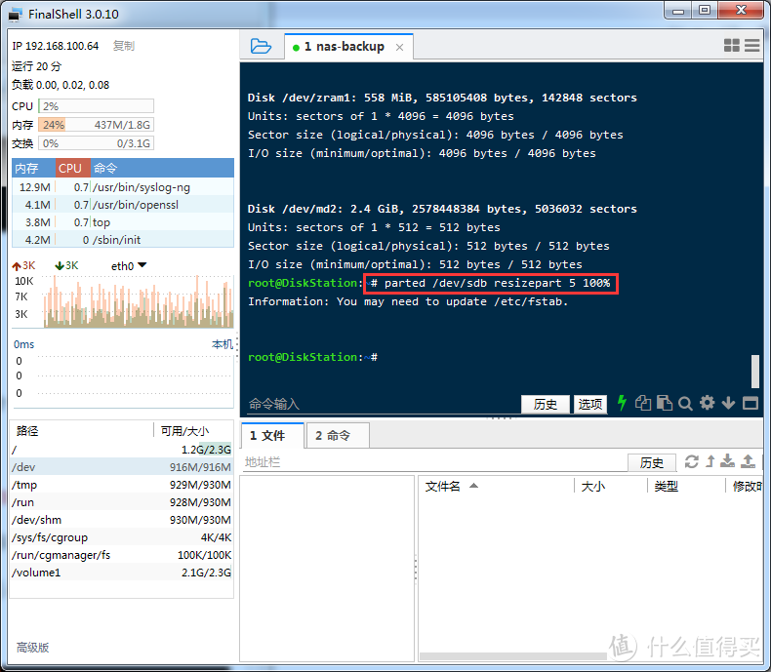This screenshot has height=672, width=771.
Task: Click the terminal vertical scrollbar thumb
Action: 755,371
